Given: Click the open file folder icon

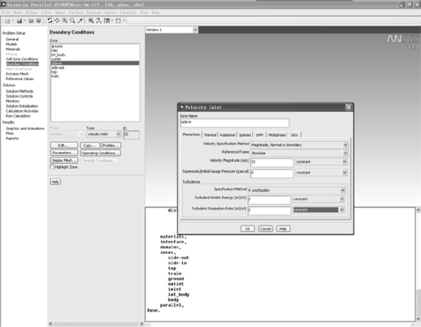Looking at the screenshot, I should coord(7,20).
